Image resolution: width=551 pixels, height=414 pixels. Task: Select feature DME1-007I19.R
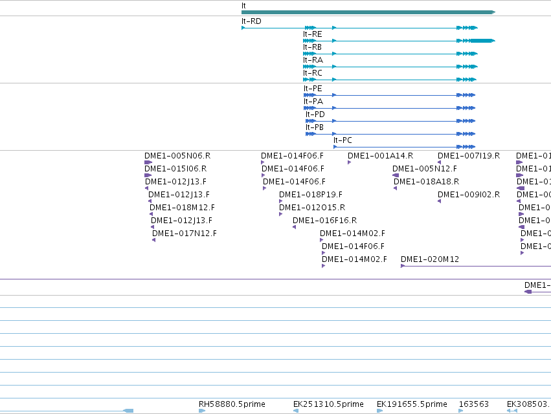469,156
